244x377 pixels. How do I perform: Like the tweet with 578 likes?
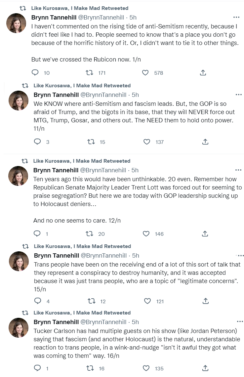(x=145, y=72)
